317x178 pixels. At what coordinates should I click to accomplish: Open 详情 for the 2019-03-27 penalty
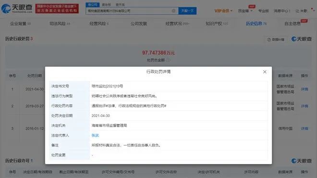tap(305, 106)
